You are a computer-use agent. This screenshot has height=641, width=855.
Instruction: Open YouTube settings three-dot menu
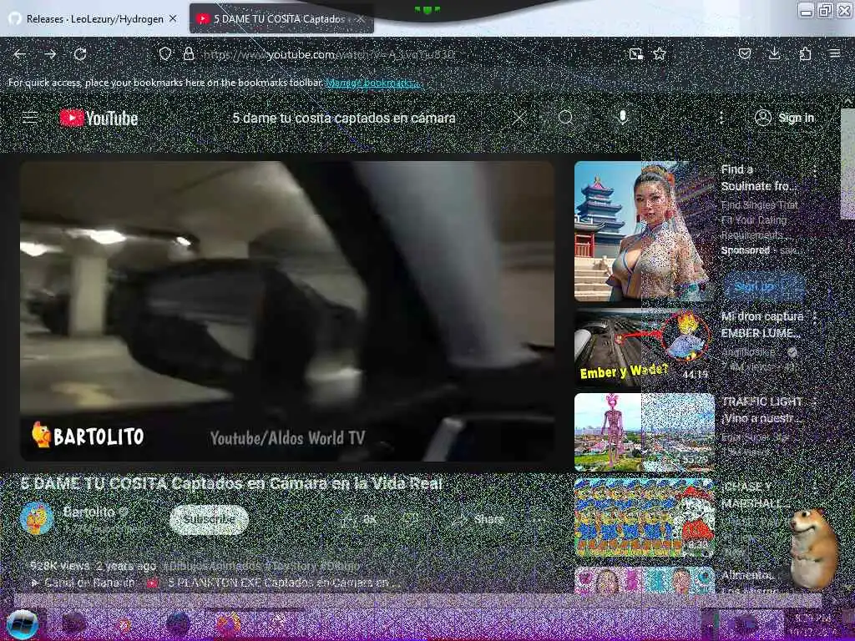click(721, 118)
